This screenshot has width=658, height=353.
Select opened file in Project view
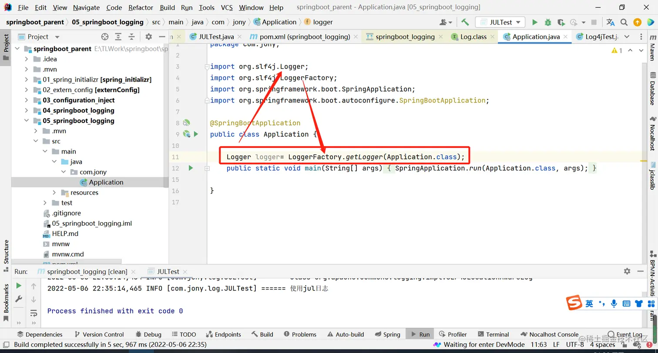104,37
